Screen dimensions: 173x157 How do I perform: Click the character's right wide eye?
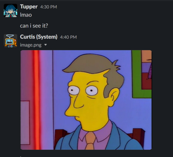click(92, 90)
